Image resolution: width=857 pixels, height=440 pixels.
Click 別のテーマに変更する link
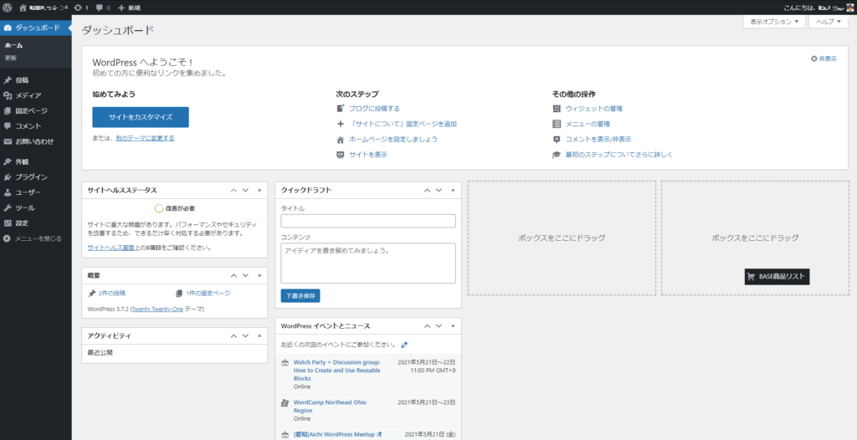pyautogui.click(x=145, y=138)
